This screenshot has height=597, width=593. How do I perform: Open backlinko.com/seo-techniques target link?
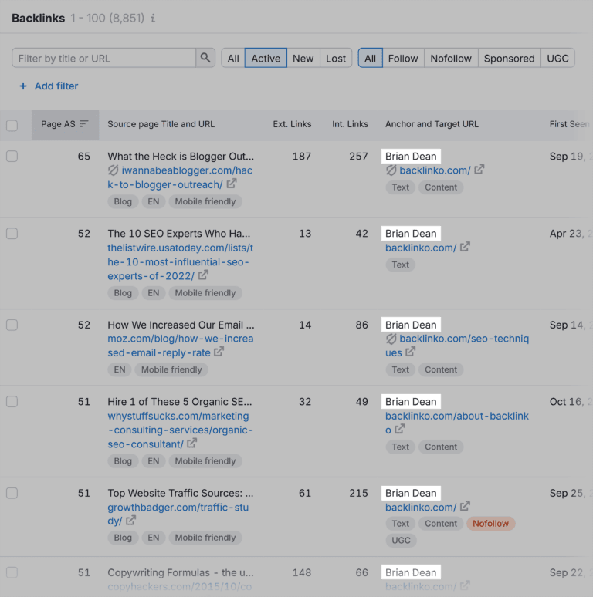coord(457,346)
